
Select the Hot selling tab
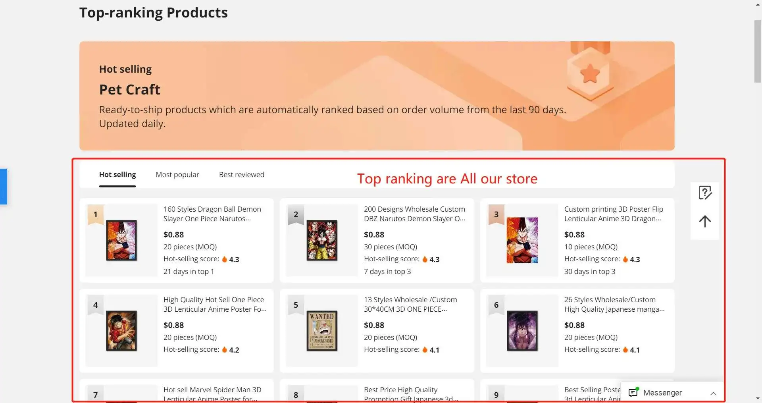pyautogui.click(x=117, y=175)
